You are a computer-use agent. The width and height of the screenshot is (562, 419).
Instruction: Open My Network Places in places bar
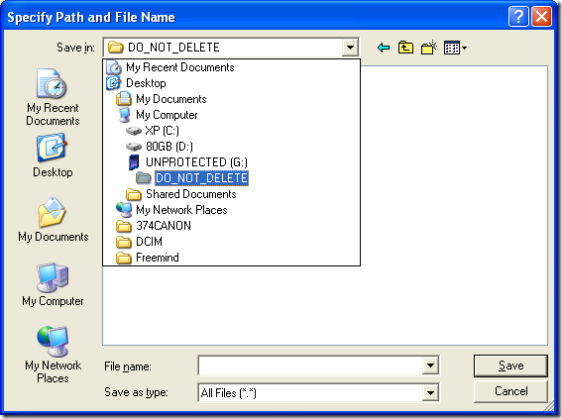[53, 355]
